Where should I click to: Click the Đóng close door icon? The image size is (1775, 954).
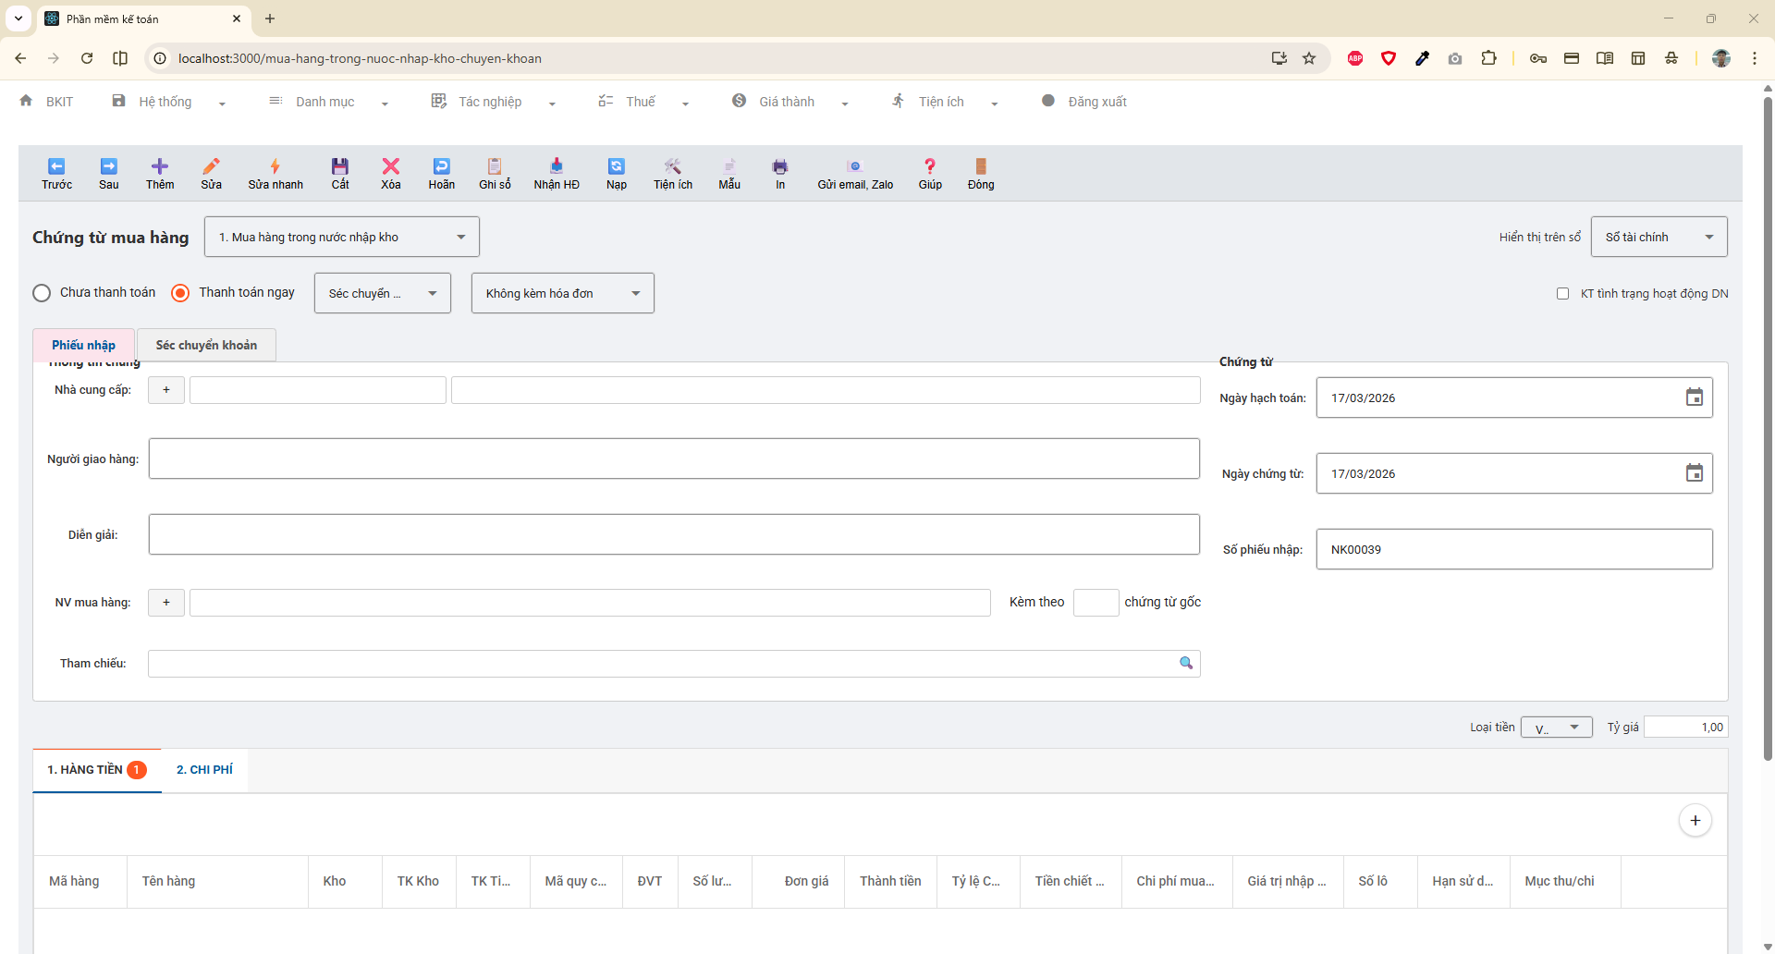(x=980, y=166)
